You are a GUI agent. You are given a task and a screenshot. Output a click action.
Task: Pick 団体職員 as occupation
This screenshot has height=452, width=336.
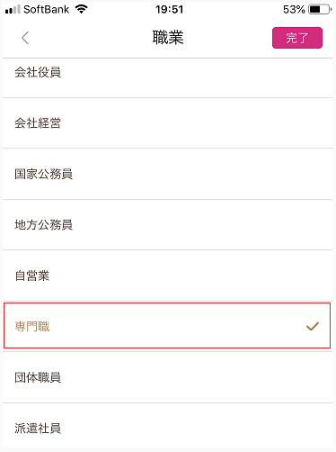pyautogui.click(x=168, y=377)
